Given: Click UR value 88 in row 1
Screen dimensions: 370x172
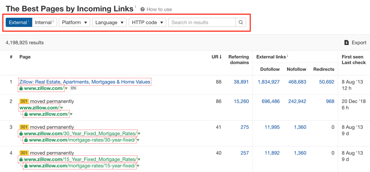Looking at the screenshot, I should pos(219,82).
